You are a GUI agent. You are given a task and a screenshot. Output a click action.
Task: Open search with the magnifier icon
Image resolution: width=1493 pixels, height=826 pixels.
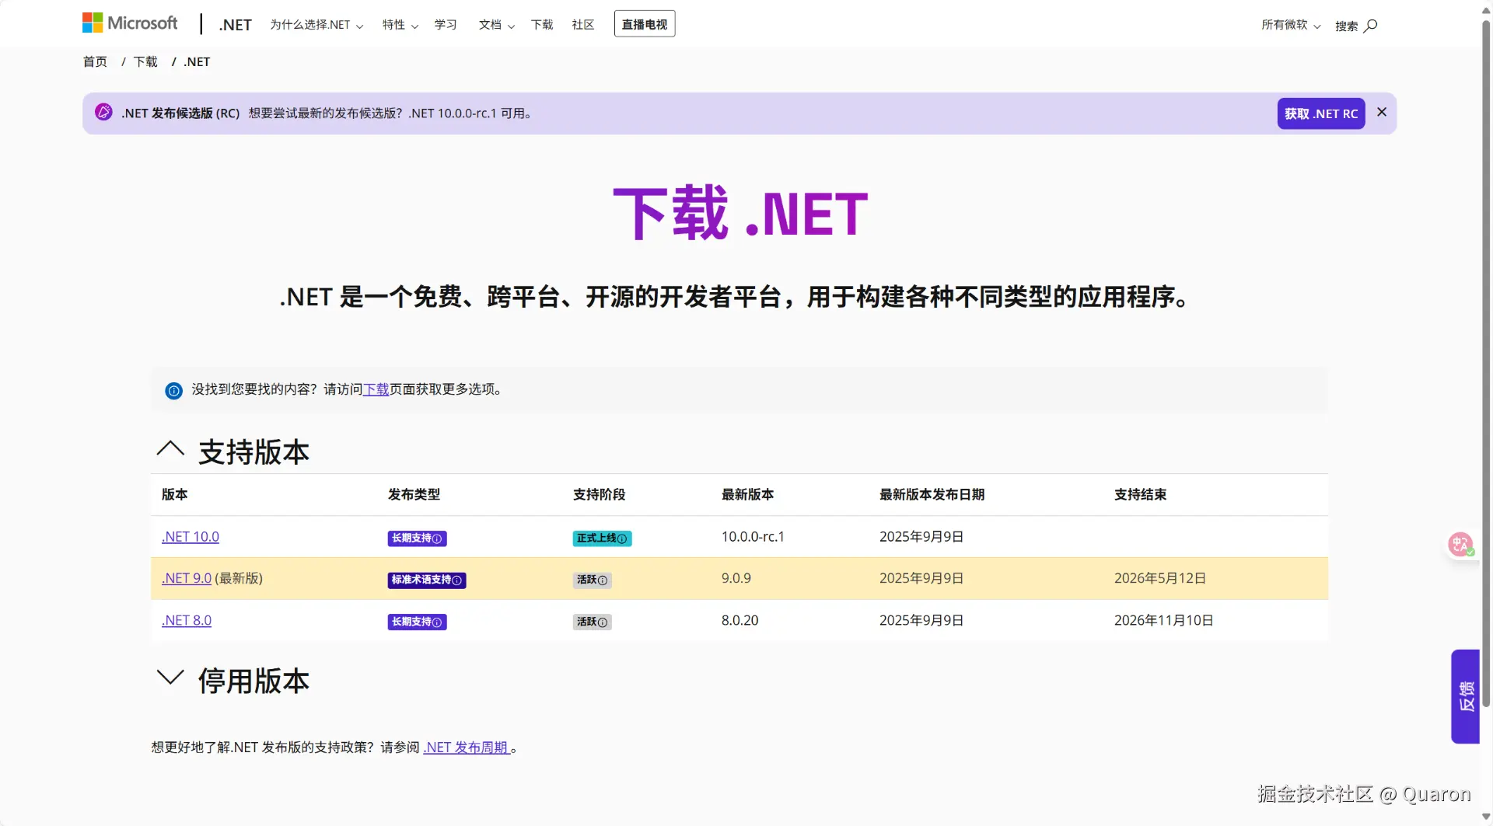point(1371,26)
